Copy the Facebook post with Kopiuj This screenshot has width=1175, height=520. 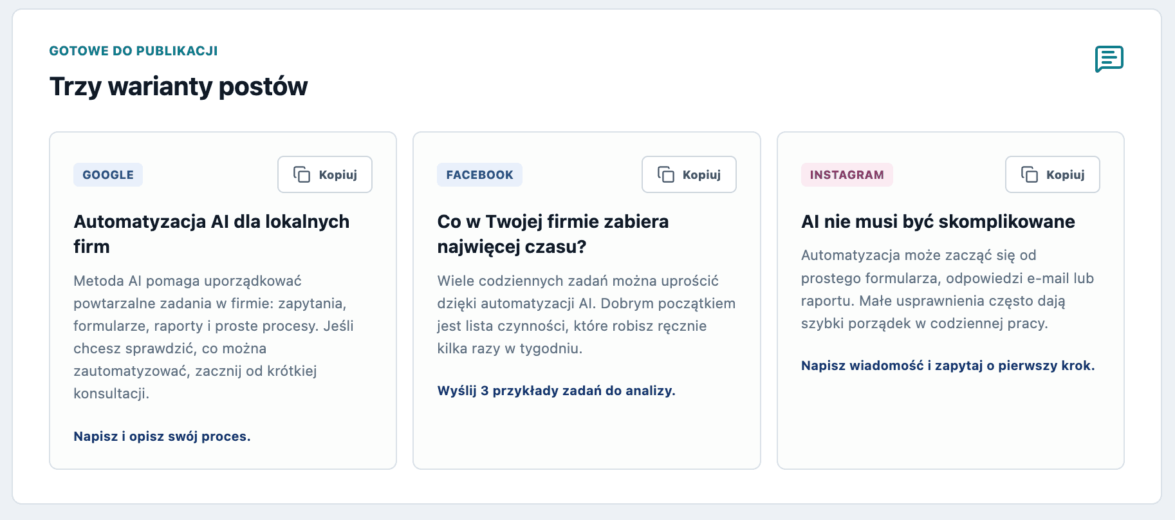689,174
